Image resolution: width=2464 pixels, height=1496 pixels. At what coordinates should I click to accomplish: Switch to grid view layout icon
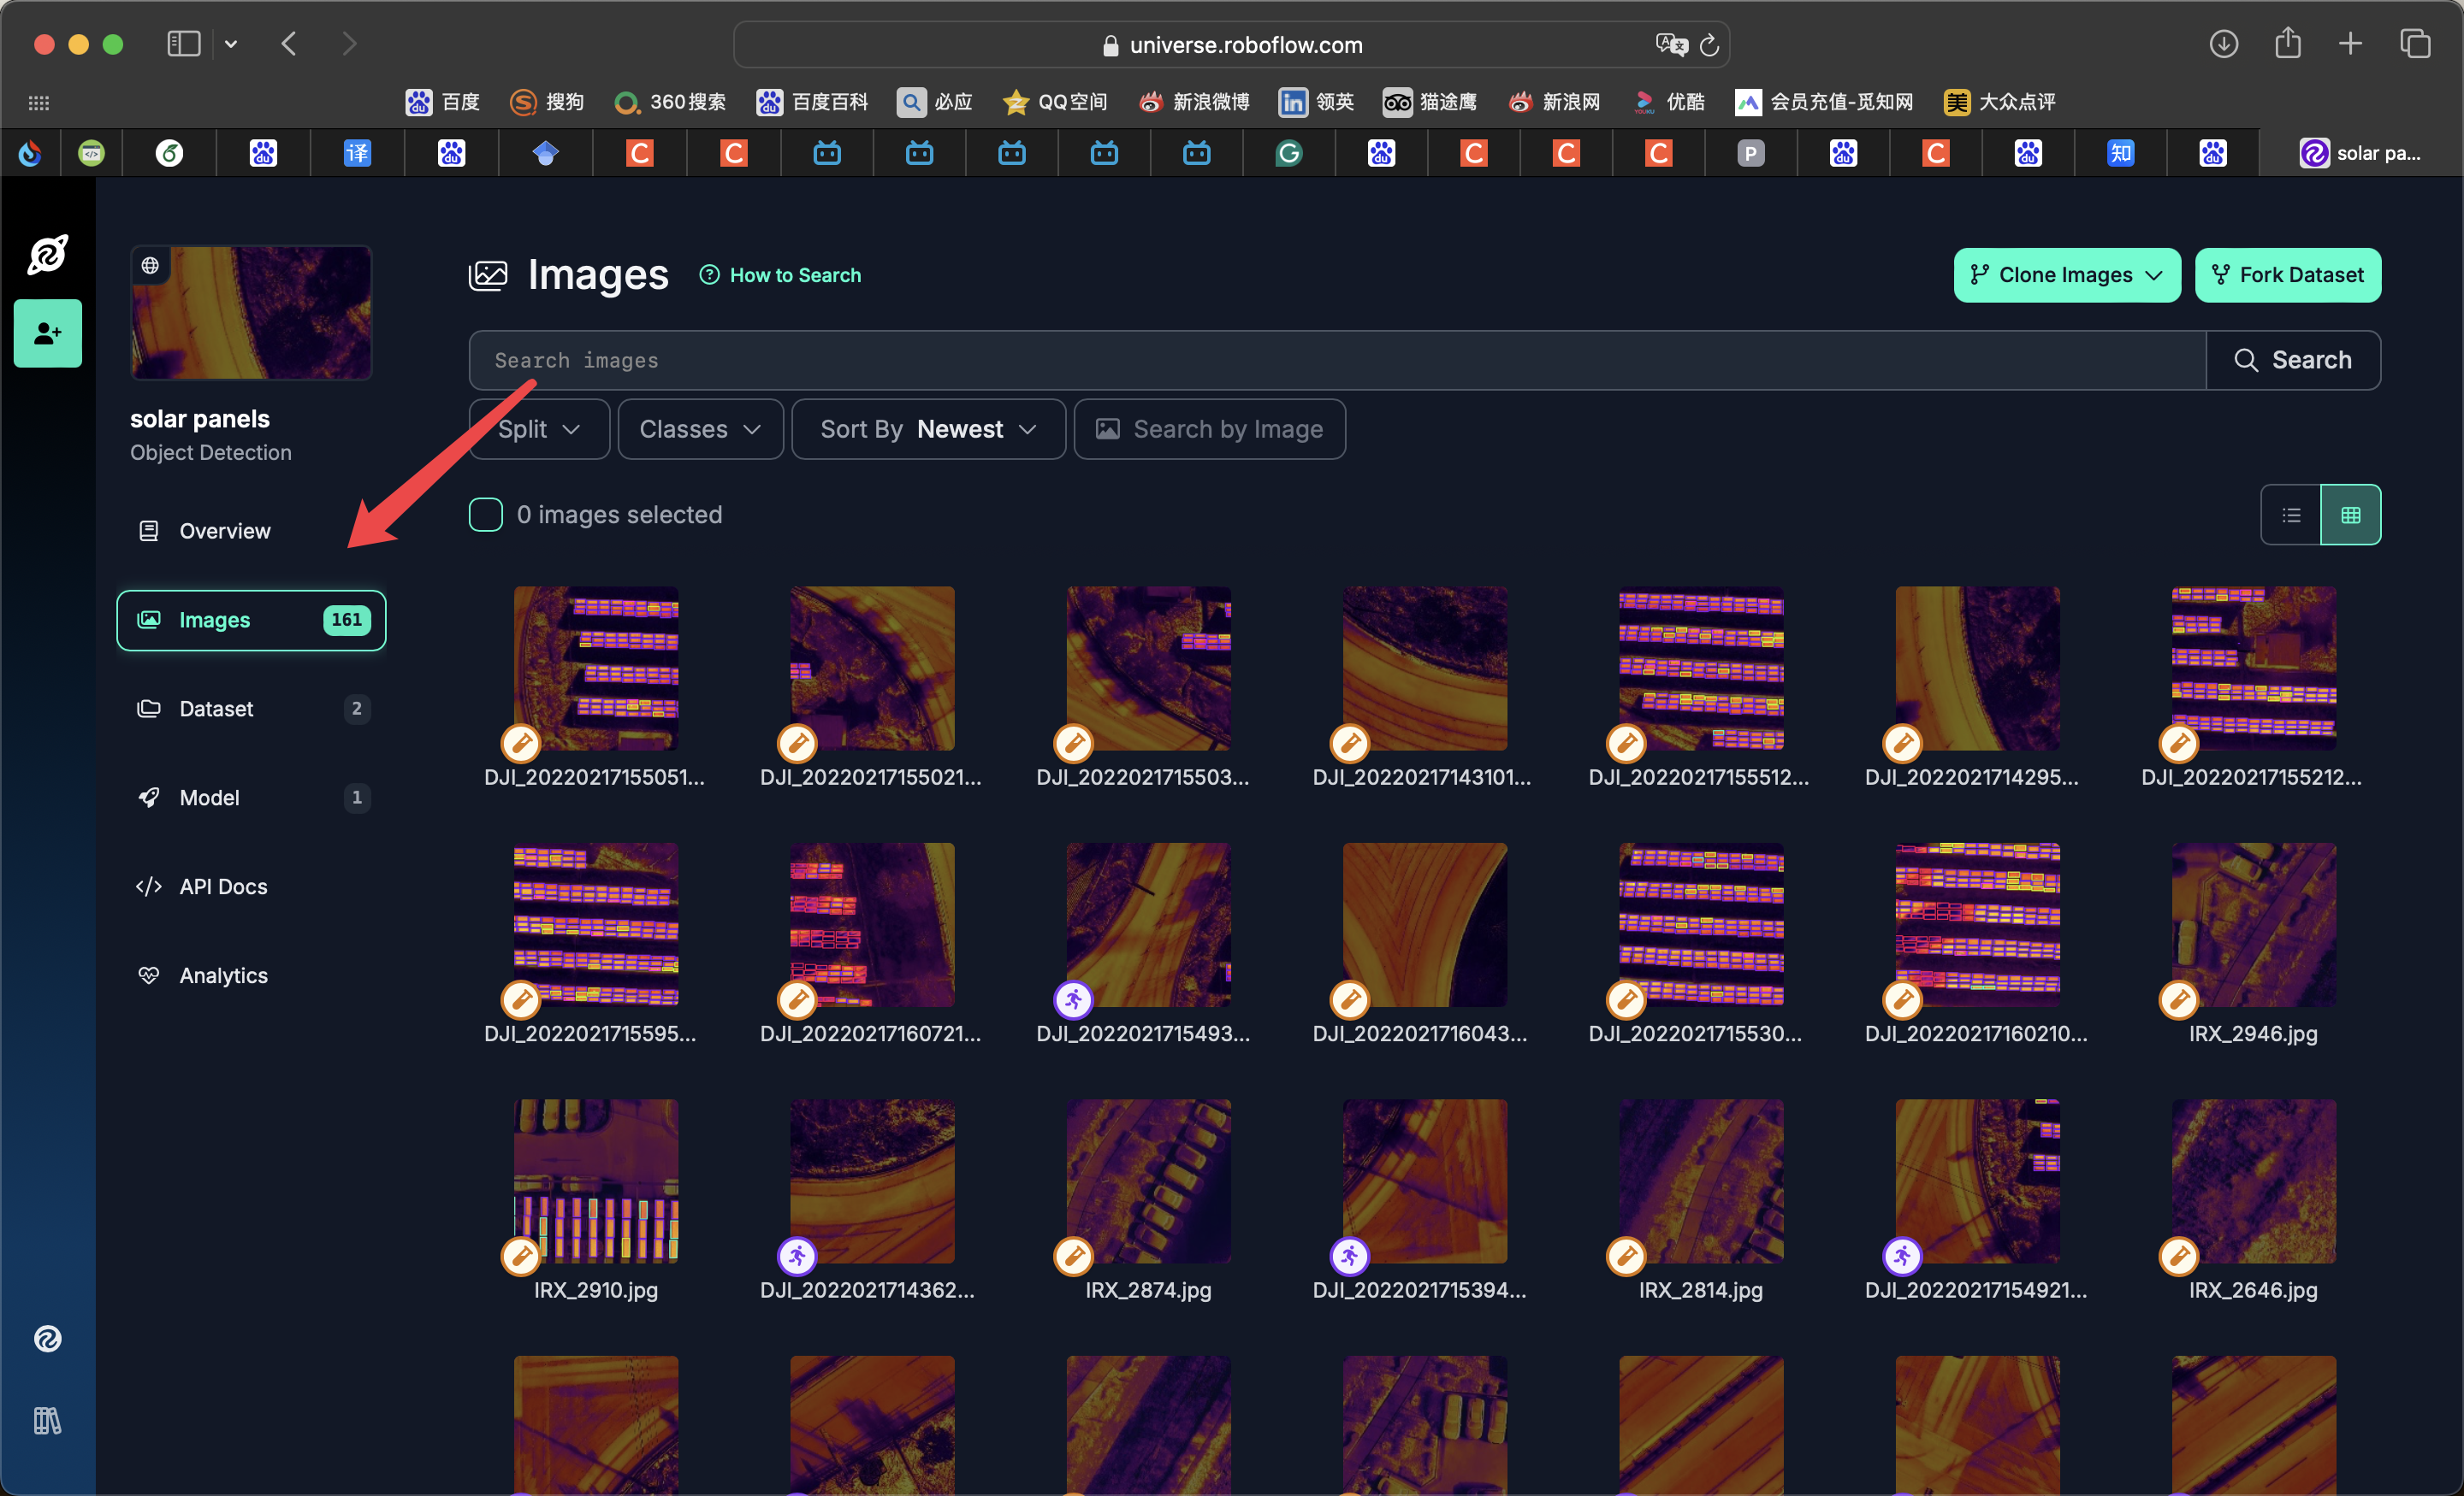(x=2350, y=515)
